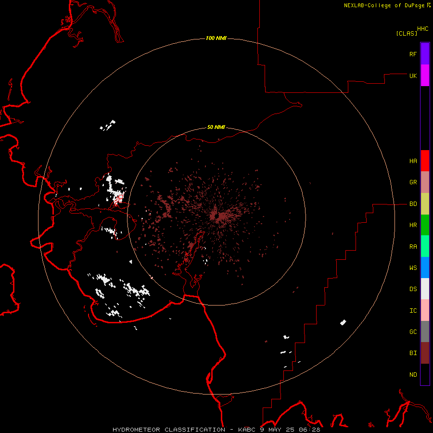Click the pink GR legend swatch

425,182
